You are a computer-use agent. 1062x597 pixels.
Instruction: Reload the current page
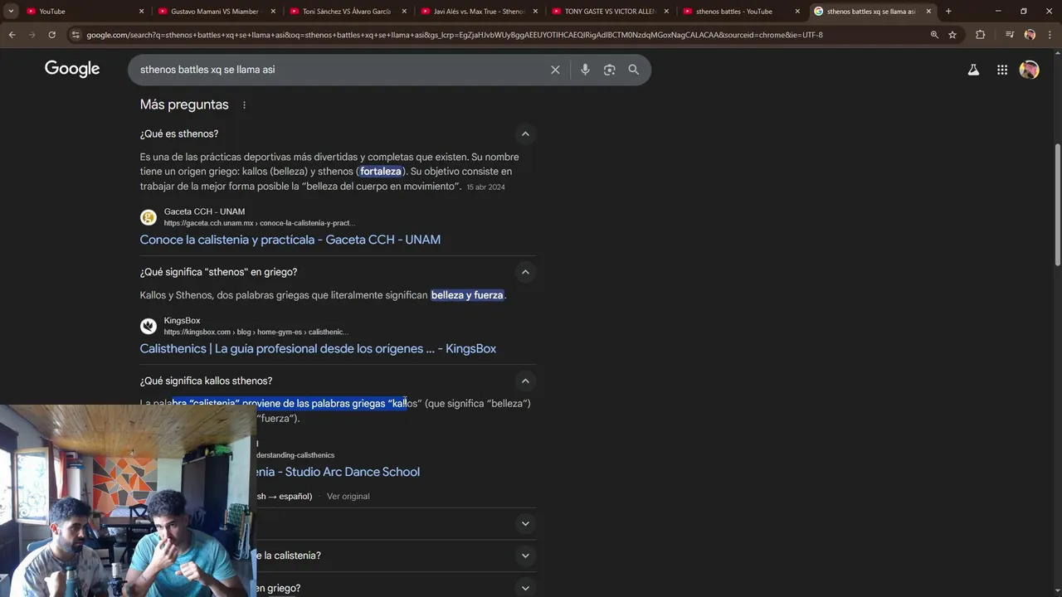pos(51,35)
